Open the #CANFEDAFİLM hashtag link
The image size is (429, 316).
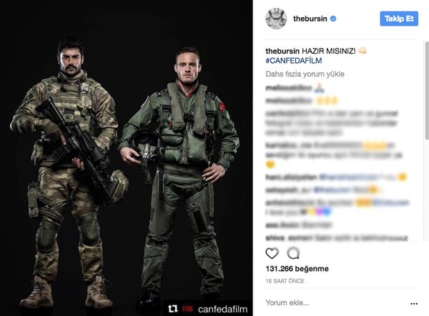coord(294,61)
